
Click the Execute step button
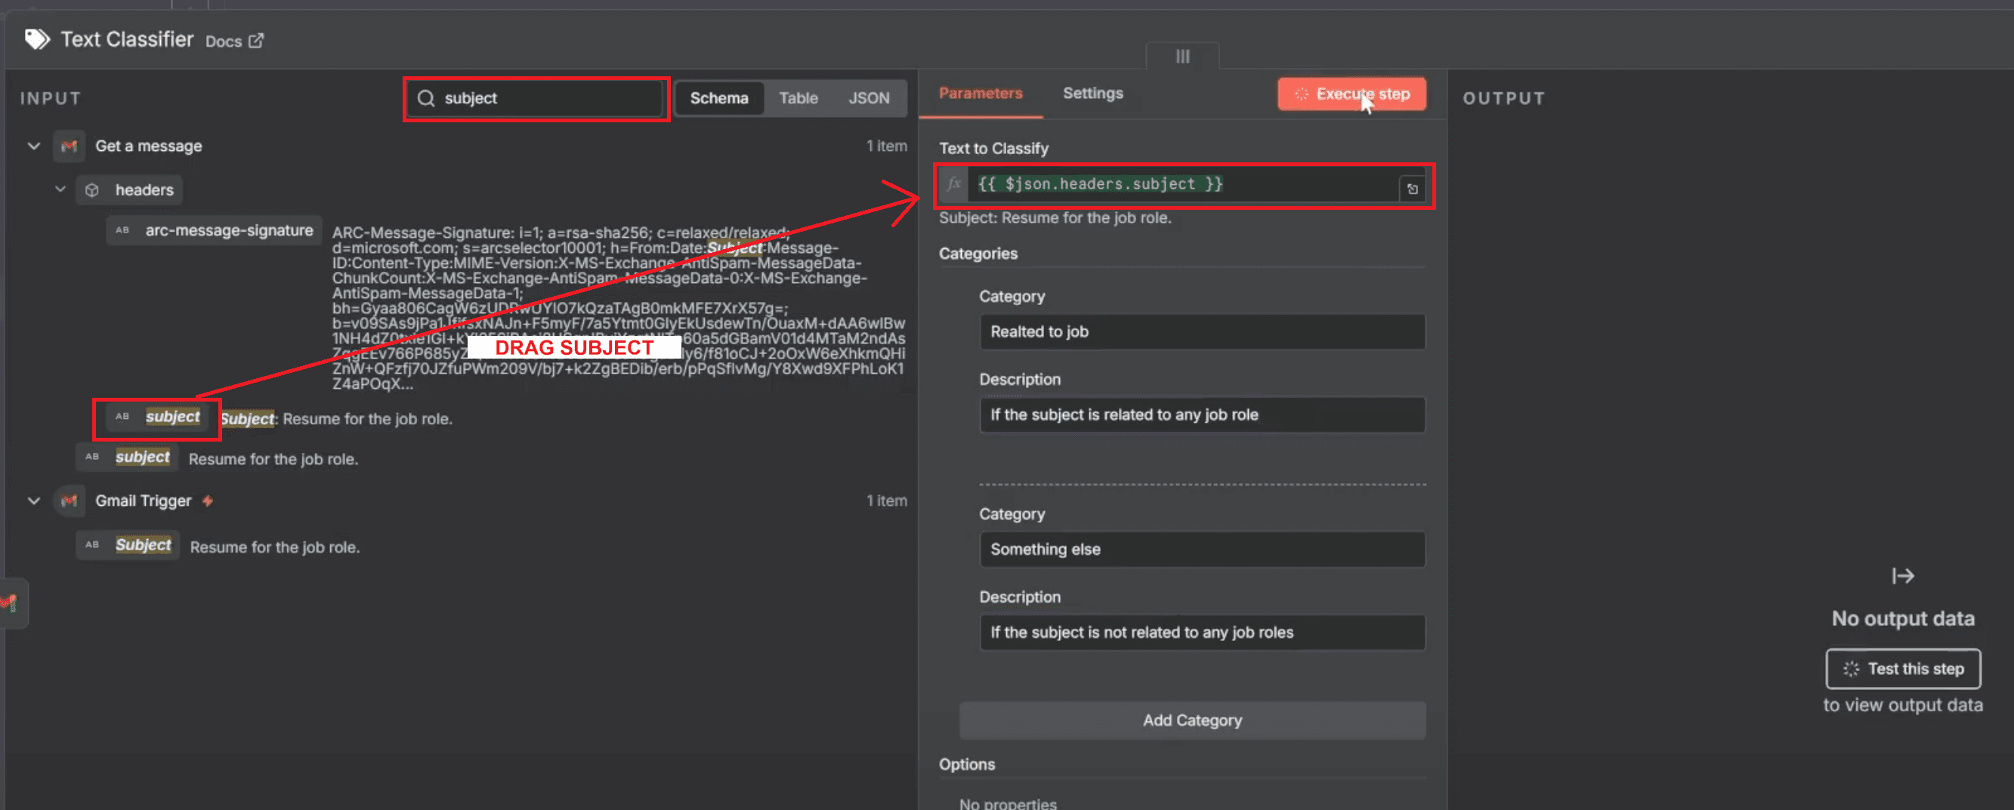click(1351, 94)
